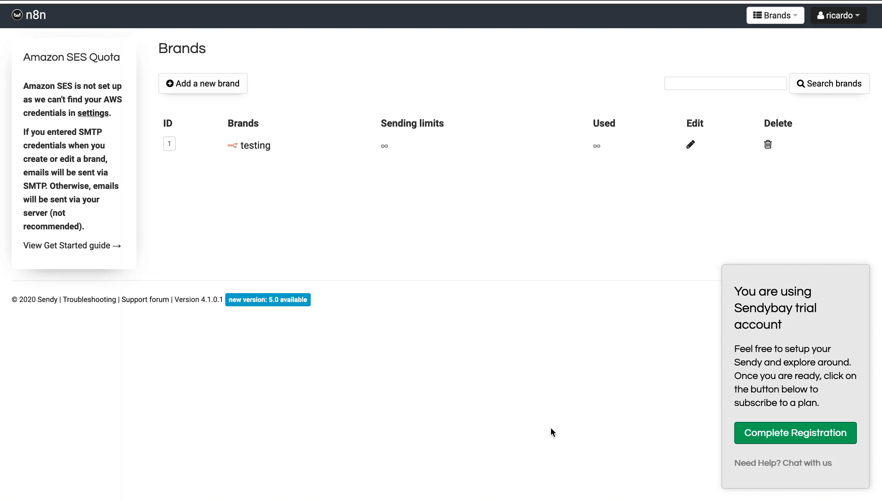Click new version 5.0 available badge

268,300
